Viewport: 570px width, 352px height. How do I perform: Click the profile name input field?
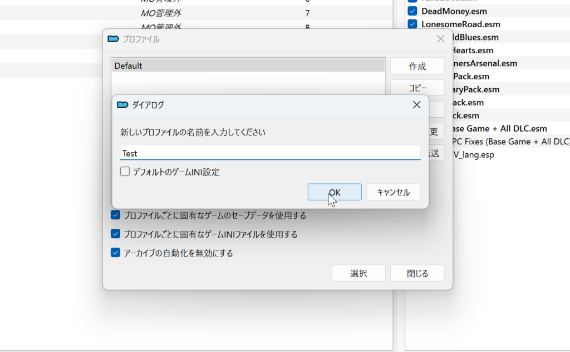(270, 153)
